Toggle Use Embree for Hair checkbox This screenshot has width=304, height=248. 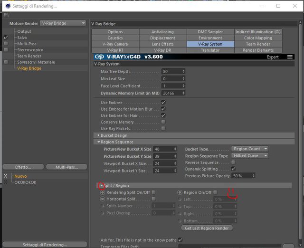163,115
